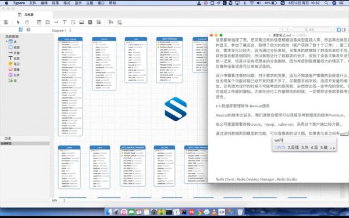Expand the 表 tree node
Image resolution: width=349 pixels, height=218 pixels.
6,42
